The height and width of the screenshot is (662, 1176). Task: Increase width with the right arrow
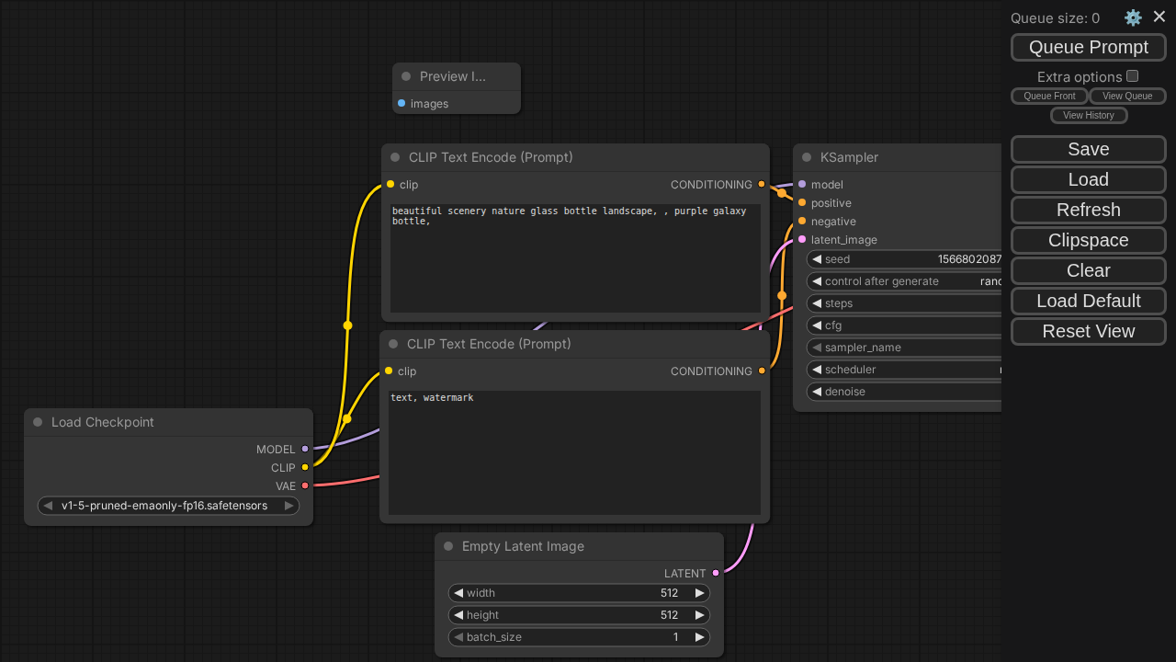point(699,593)
